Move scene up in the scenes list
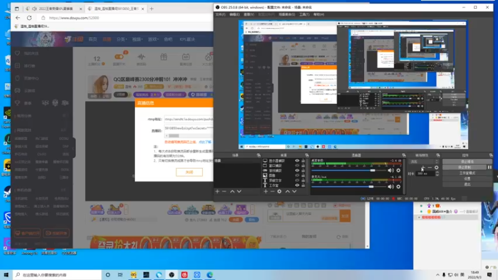498x280 pixels. point(232,192)
